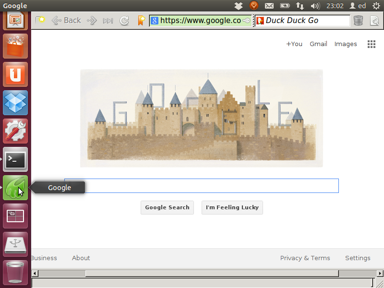This screenshot has width=384, height=288.
Task: Open the Gmail link
Action: [318, 44]
